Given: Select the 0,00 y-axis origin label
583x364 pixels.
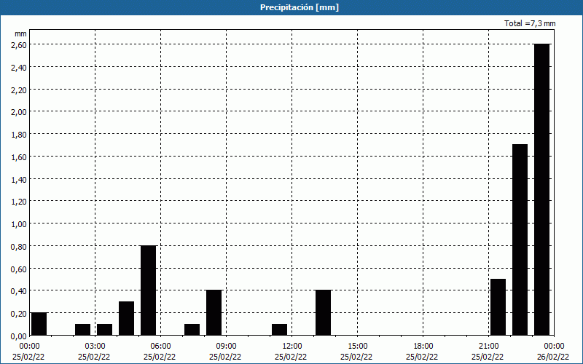Looking at the screenshot, I should (19, 336).
